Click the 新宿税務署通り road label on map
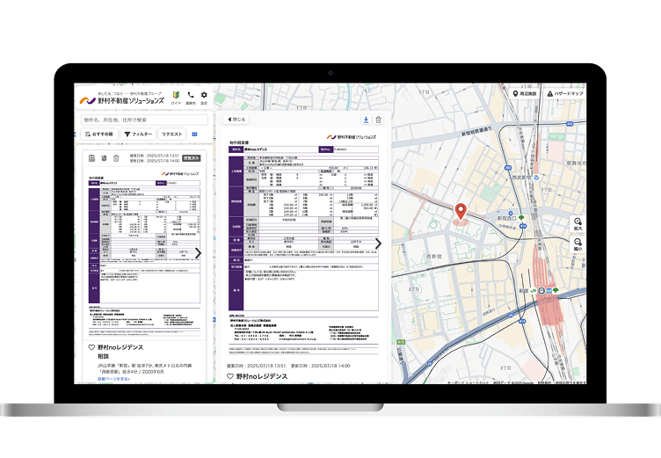 coord(476,131)
